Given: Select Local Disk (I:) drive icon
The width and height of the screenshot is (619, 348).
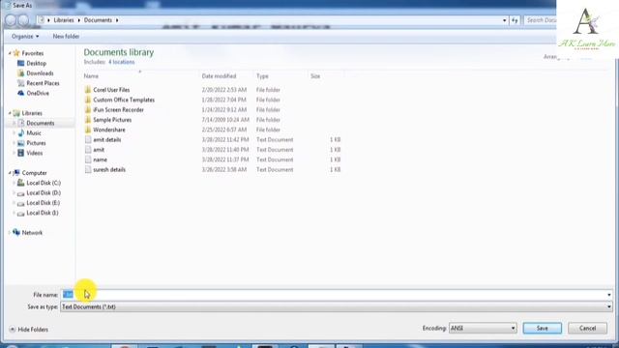Looking at the screenshot, I should click(21, 213).
